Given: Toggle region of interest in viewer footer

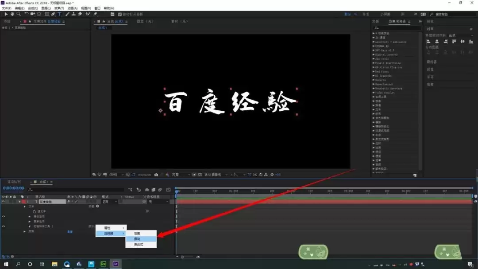Looking at the screenshot, I should [194, 175].
